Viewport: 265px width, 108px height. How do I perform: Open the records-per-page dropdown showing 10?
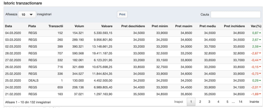coord(27,15)
